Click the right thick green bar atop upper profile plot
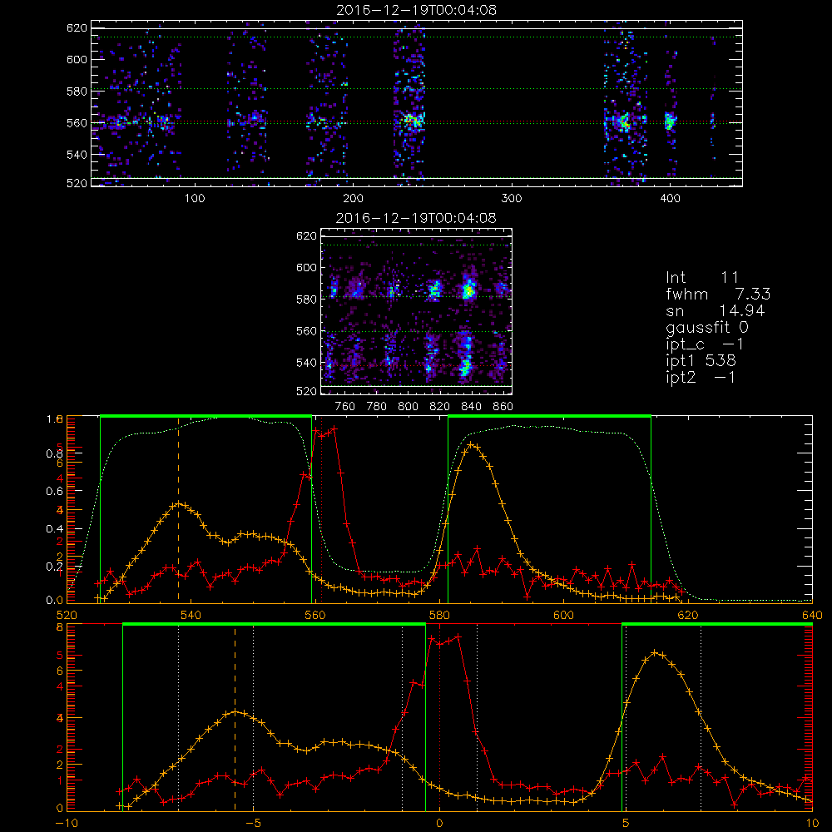The image size is (832, 832). point(549,416)
